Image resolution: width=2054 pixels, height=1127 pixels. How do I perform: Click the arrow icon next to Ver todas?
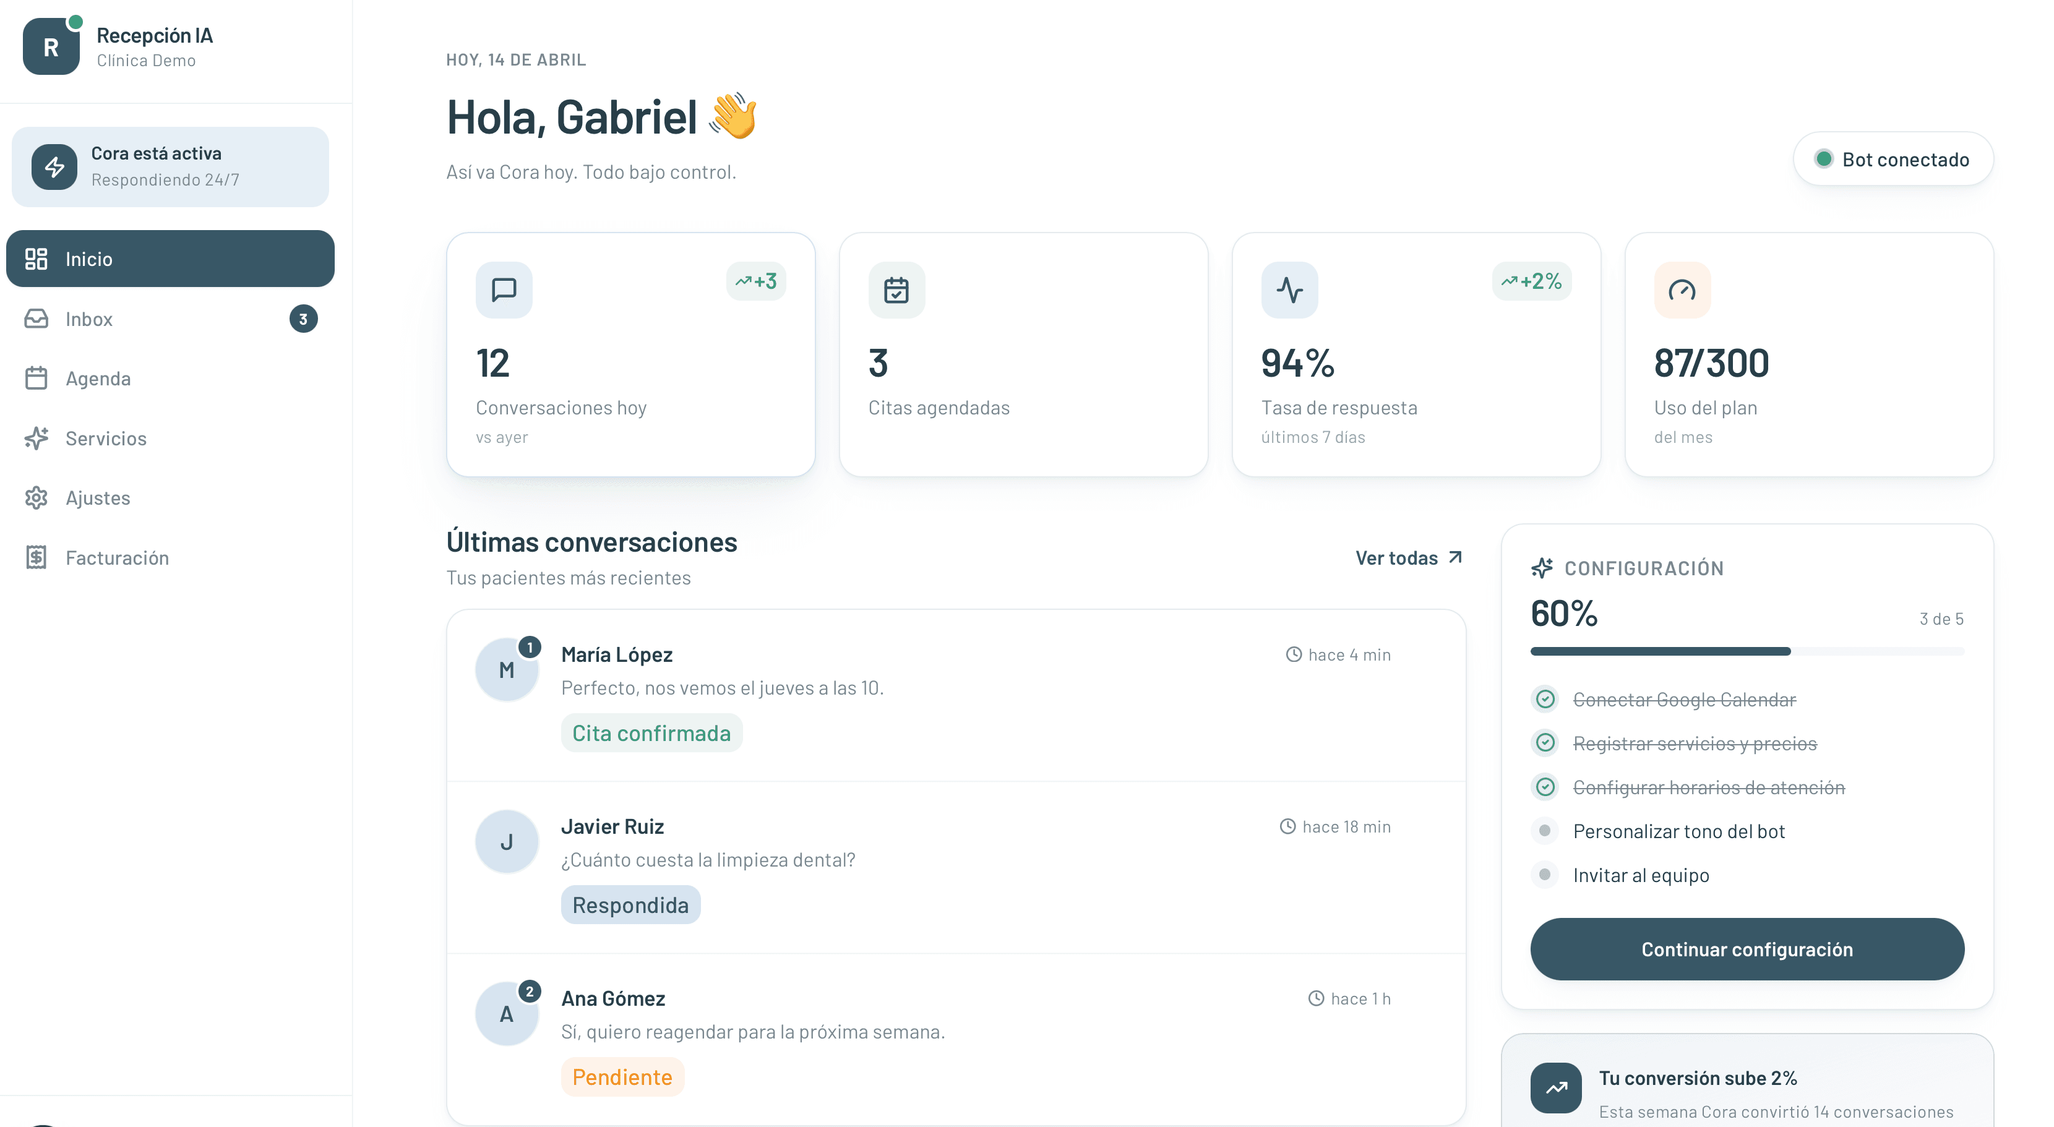click(1455, 557)
